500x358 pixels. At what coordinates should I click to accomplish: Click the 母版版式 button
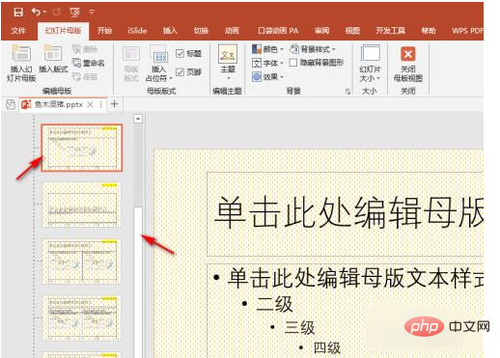click(131, 64)
